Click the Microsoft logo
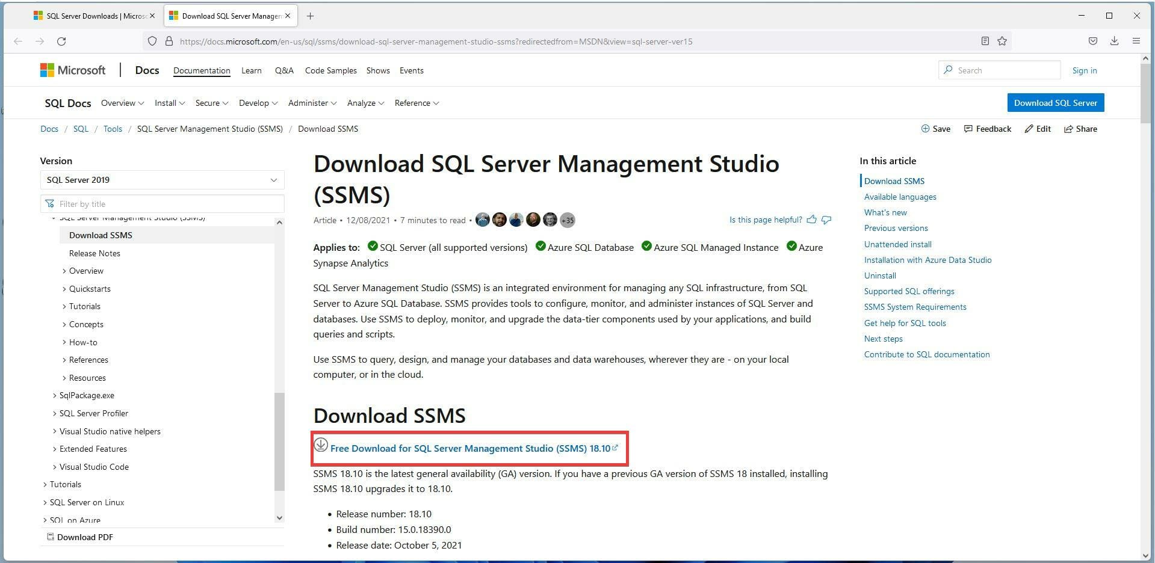 [72, 70]
